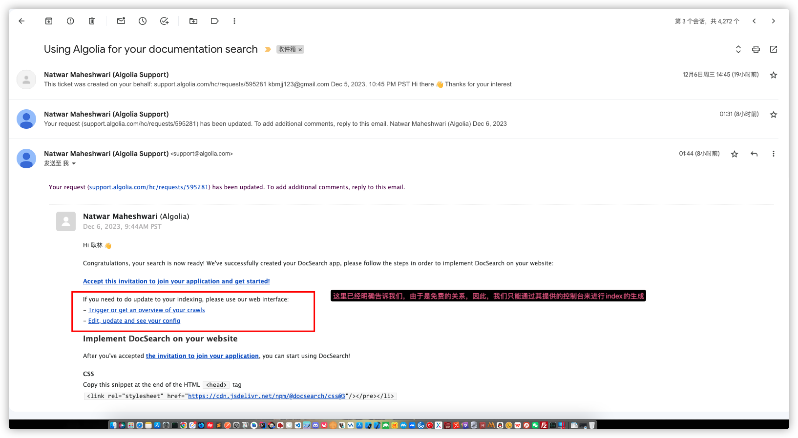798x438 pixels.
Task: Mark the conversation as unread
Action: point(121,21)
